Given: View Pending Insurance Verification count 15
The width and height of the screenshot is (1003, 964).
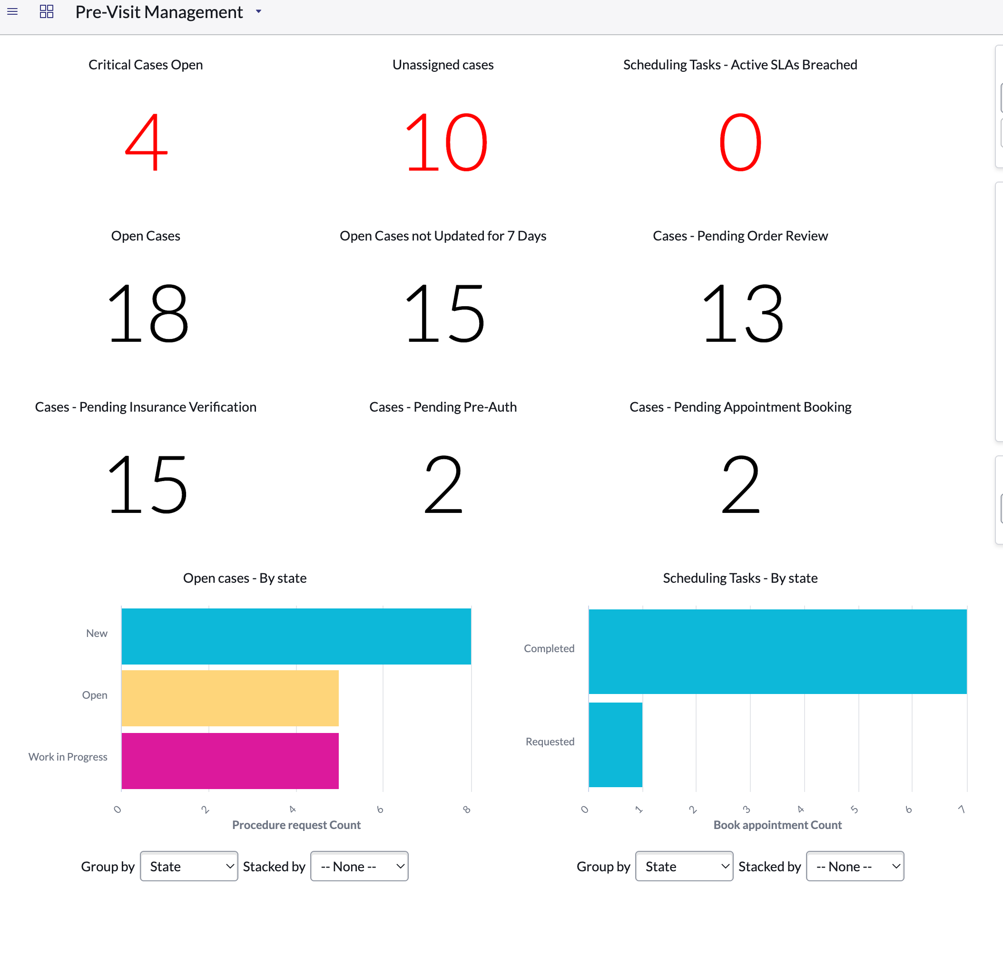Looking at the screenshot, I should [x=148, y=484].
